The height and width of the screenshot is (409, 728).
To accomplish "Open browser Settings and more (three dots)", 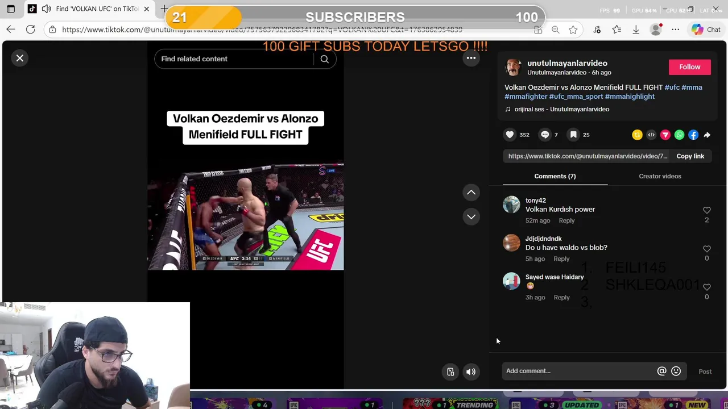I will [675, 30].
